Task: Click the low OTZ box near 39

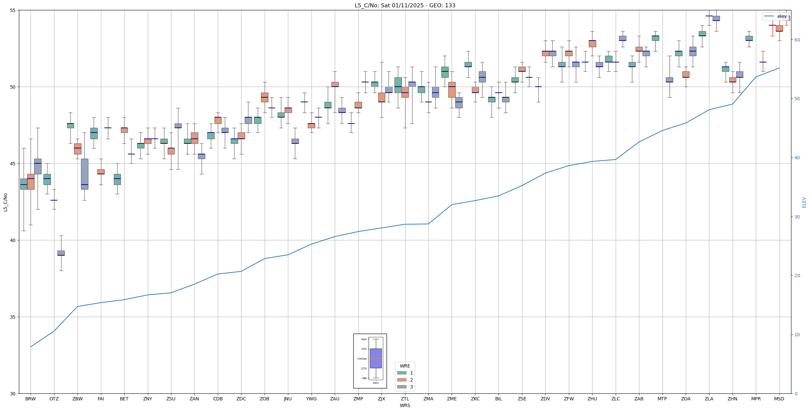Action: pyautogui.click(x=61, y=253)
